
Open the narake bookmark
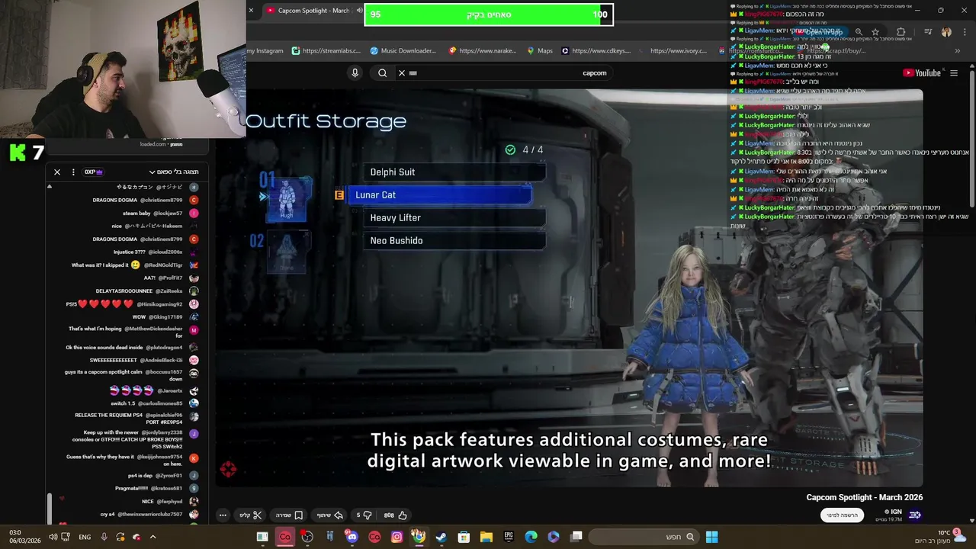(x=482, y=51)
